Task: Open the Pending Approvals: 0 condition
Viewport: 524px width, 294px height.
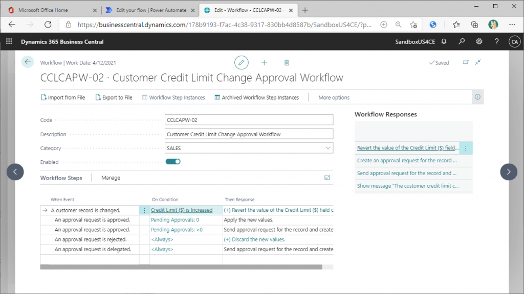Action: (175, 219)
